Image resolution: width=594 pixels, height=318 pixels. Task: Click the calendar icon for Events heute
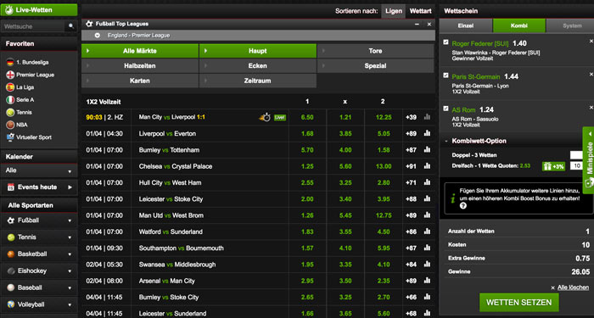click(11, 187)
